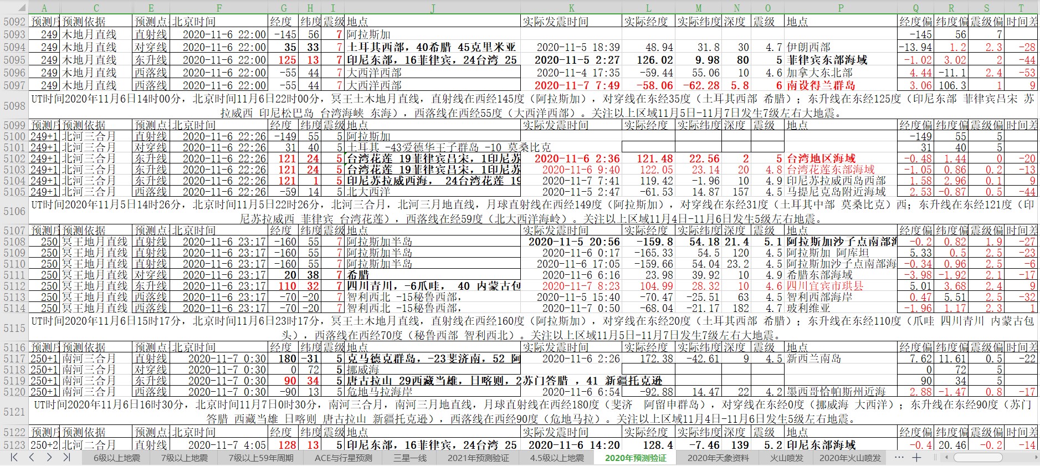Add a new sheet with plus icon
Image resolution: width=1040 pixels, height=466 pixels.
916,457
